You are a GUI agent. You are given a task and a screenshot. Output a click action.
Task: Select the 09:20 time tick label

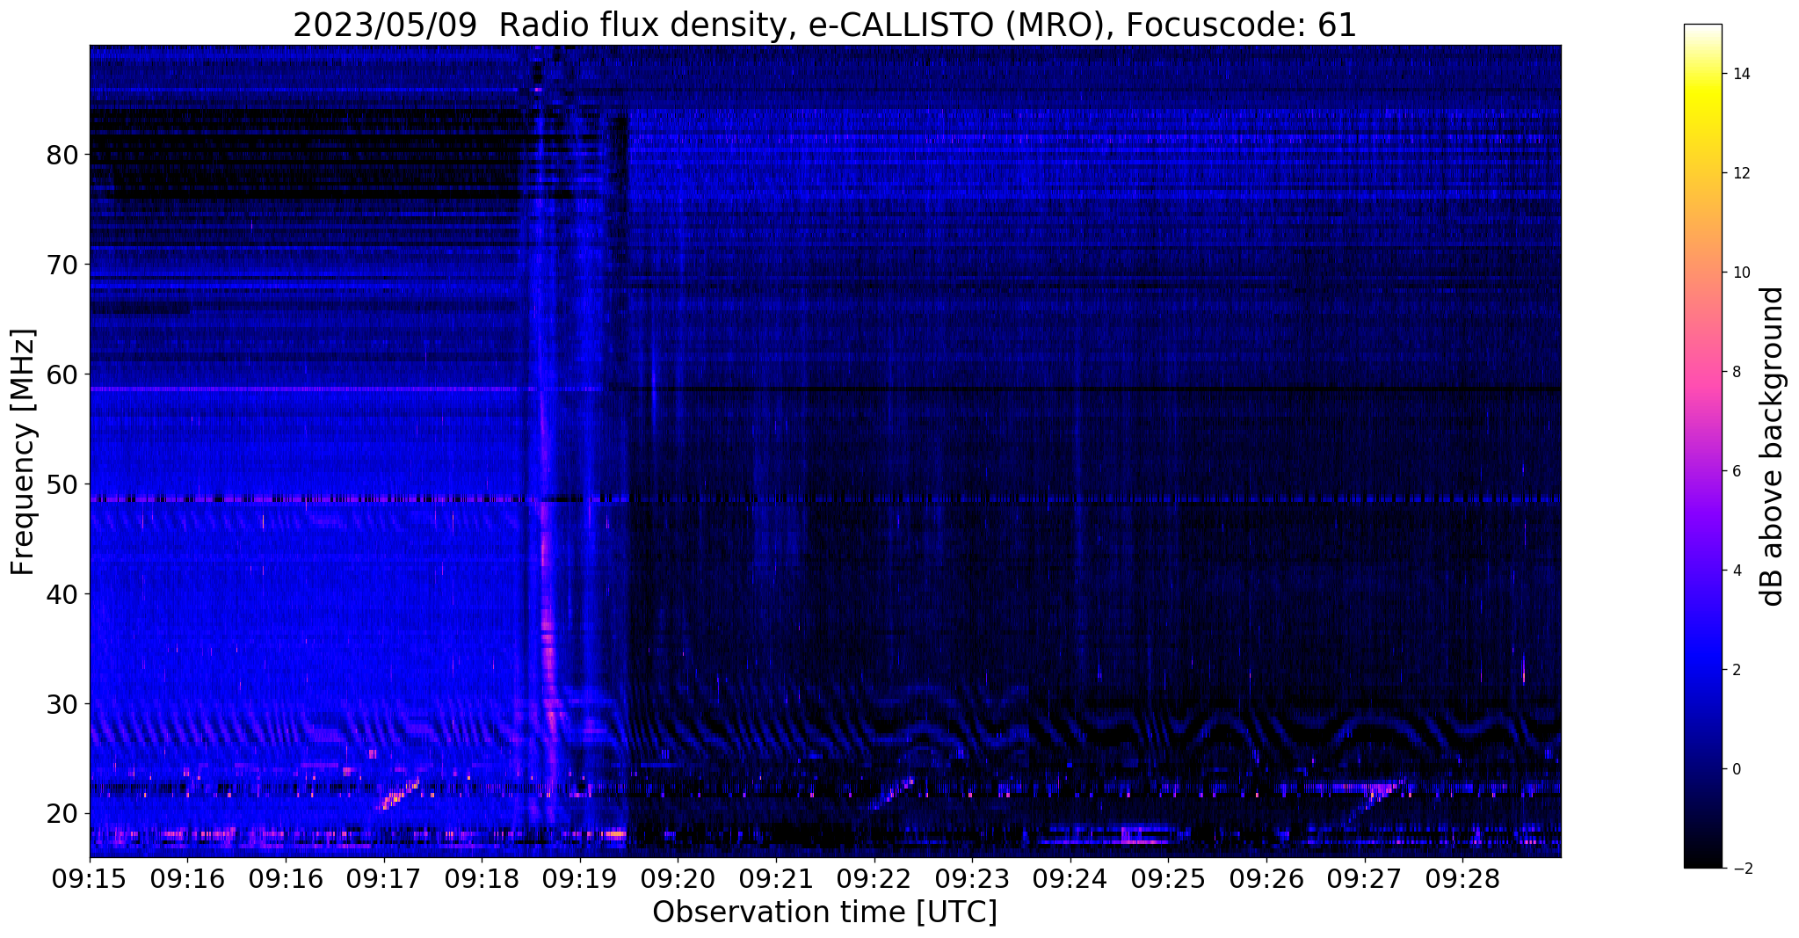678,879
